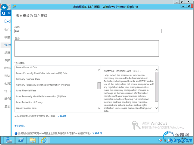
Task: Open 了解详情 link after Microsoft partner text
Action: [62, 116]
